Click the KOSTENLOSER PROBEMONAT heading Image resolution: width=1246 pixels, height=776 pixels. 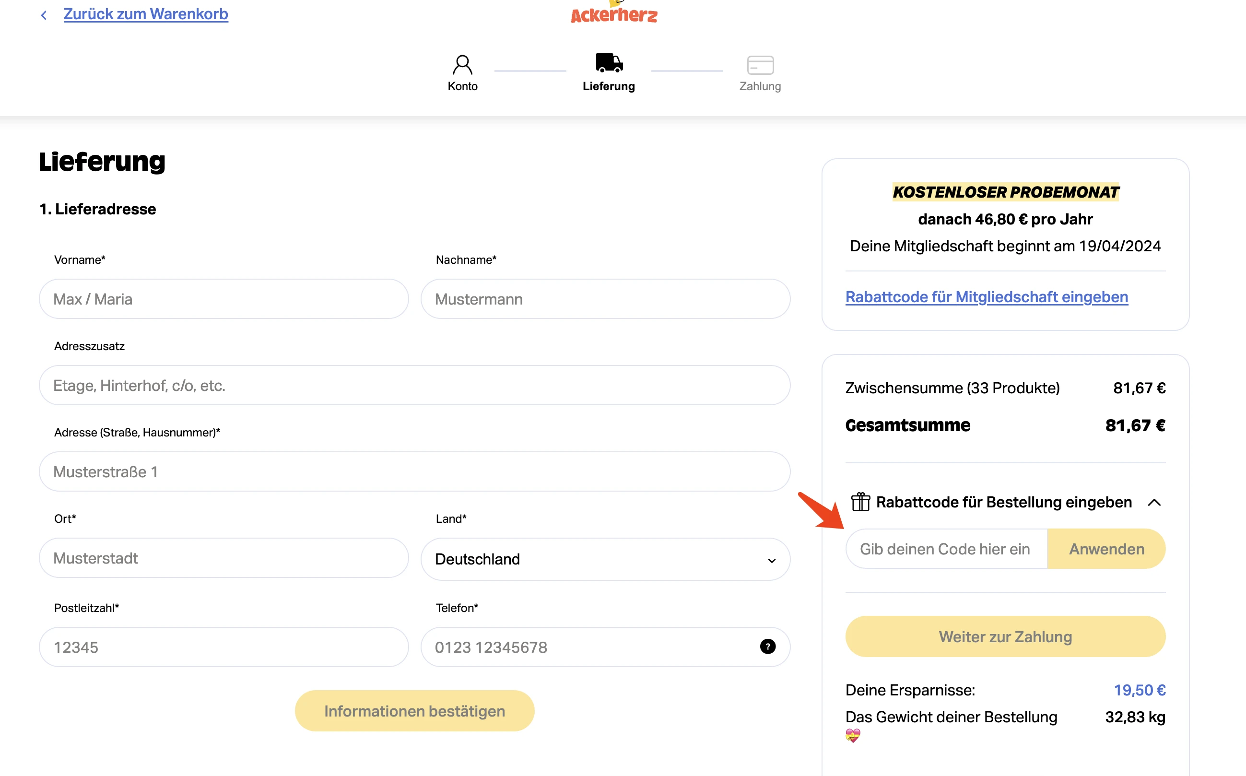[x=1005, y=192]
